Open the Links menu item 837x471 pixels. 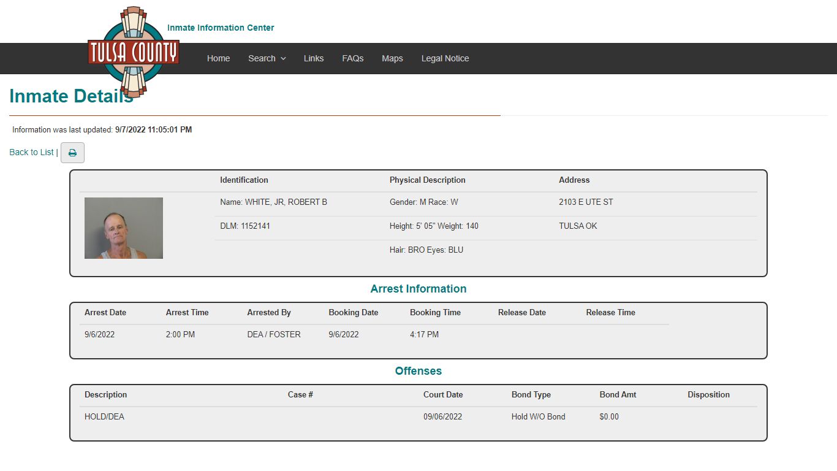coord(314,58)
